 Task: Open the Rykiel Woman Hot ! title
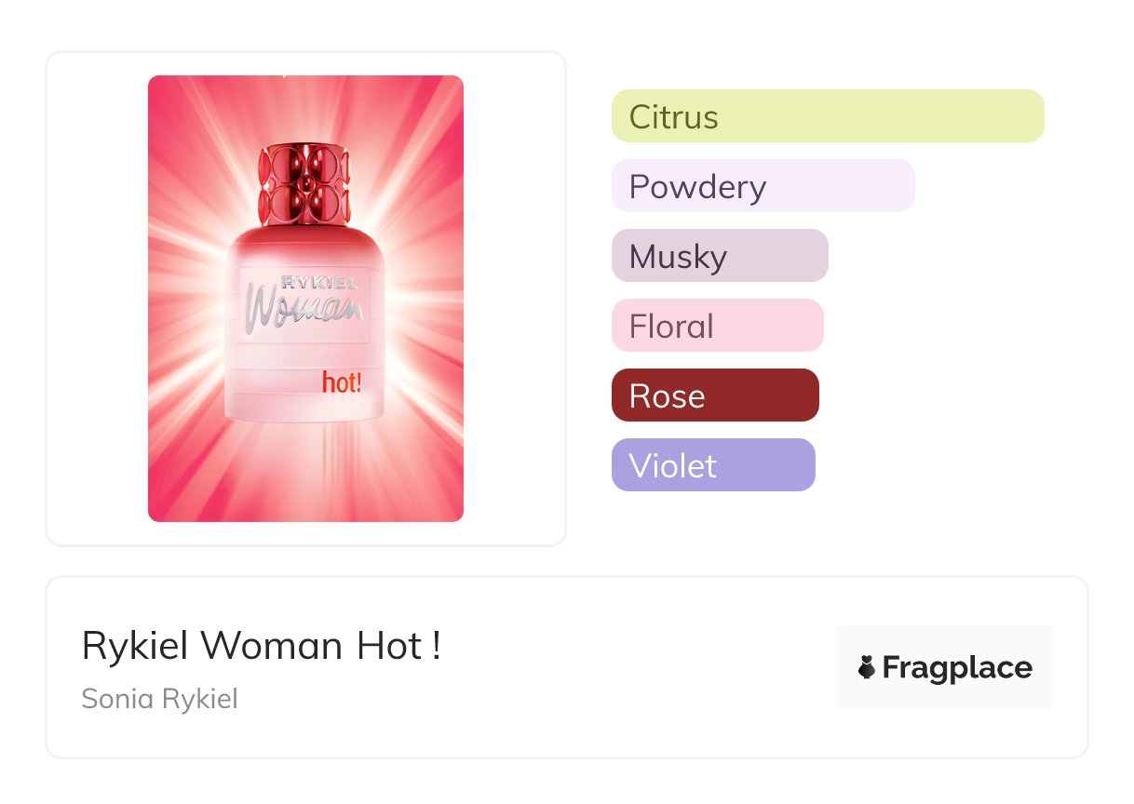tap(262, 646)
